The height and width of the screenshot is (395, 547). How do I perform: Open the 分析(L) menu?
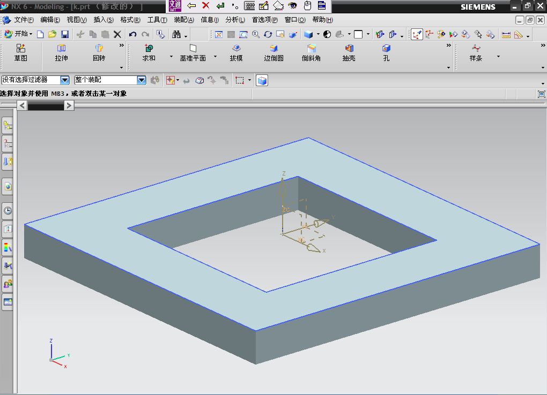click(235, 20)
